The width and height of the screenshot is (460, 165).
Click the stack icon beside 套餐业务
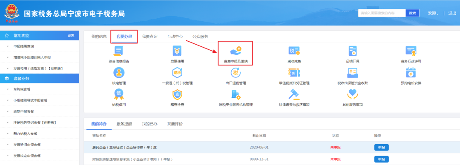point(7,78)
